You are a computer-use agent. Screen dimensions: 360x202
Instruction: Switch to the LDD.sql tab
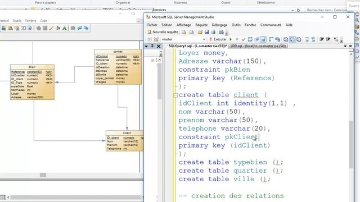point(258,46)
